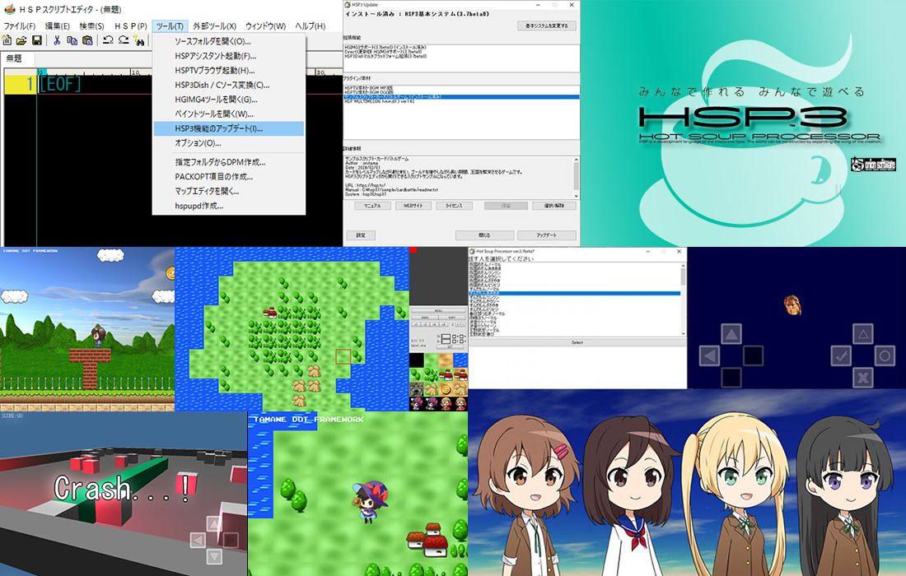Viewport: 906px width, 576px height.
Task: Tap the up arrow d-pad button
Action: pyautogui.click(x=731, y=334)
